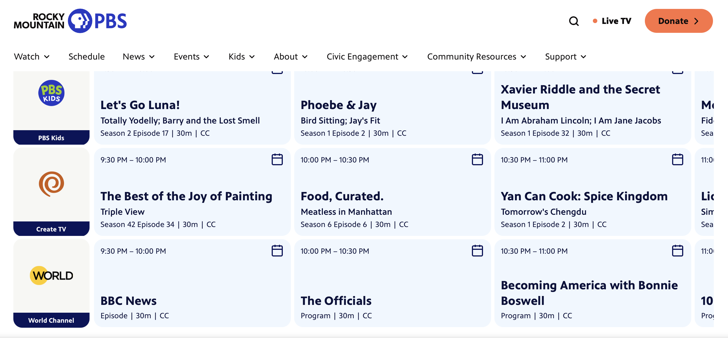
Task: Open Becoming America with Bonnie Boswell title
Action: 589,293
